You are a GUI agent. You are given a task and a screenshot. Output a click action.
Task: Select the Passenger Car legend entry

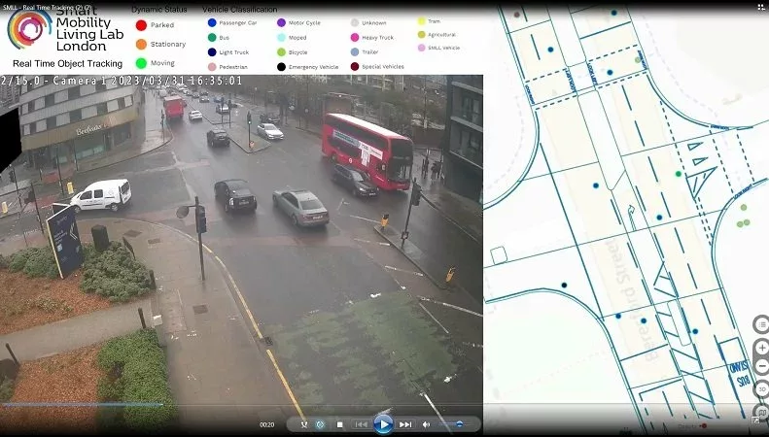pos(212,21)
